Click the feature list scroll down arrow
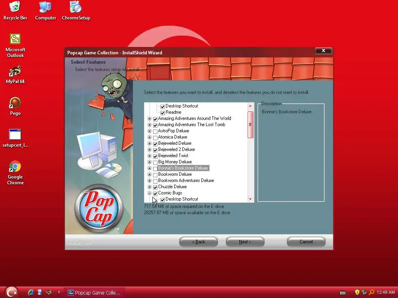The image size is (398, 298). pyautogui.click(x=250, y=199)
